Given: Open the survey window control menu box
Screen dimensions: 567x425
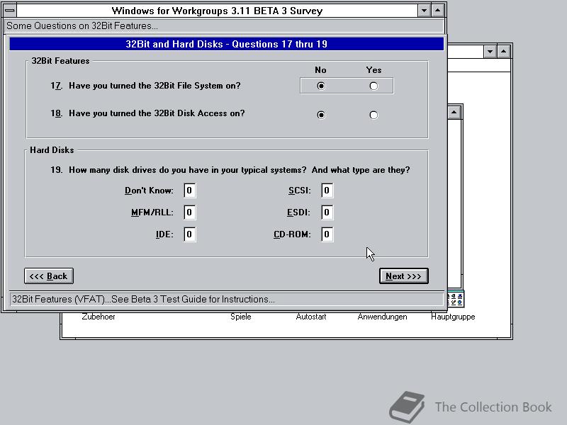Looking at the screenshot, I should point(10,10).
